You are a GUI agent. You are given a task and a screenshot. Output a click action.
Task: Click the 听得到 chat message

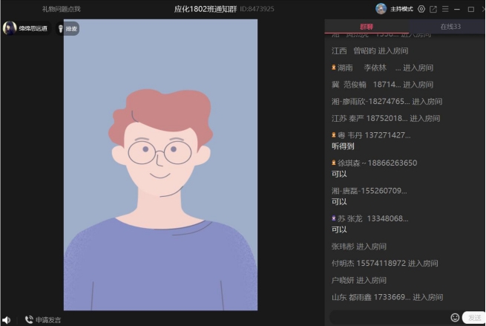(x=343, y=146)
